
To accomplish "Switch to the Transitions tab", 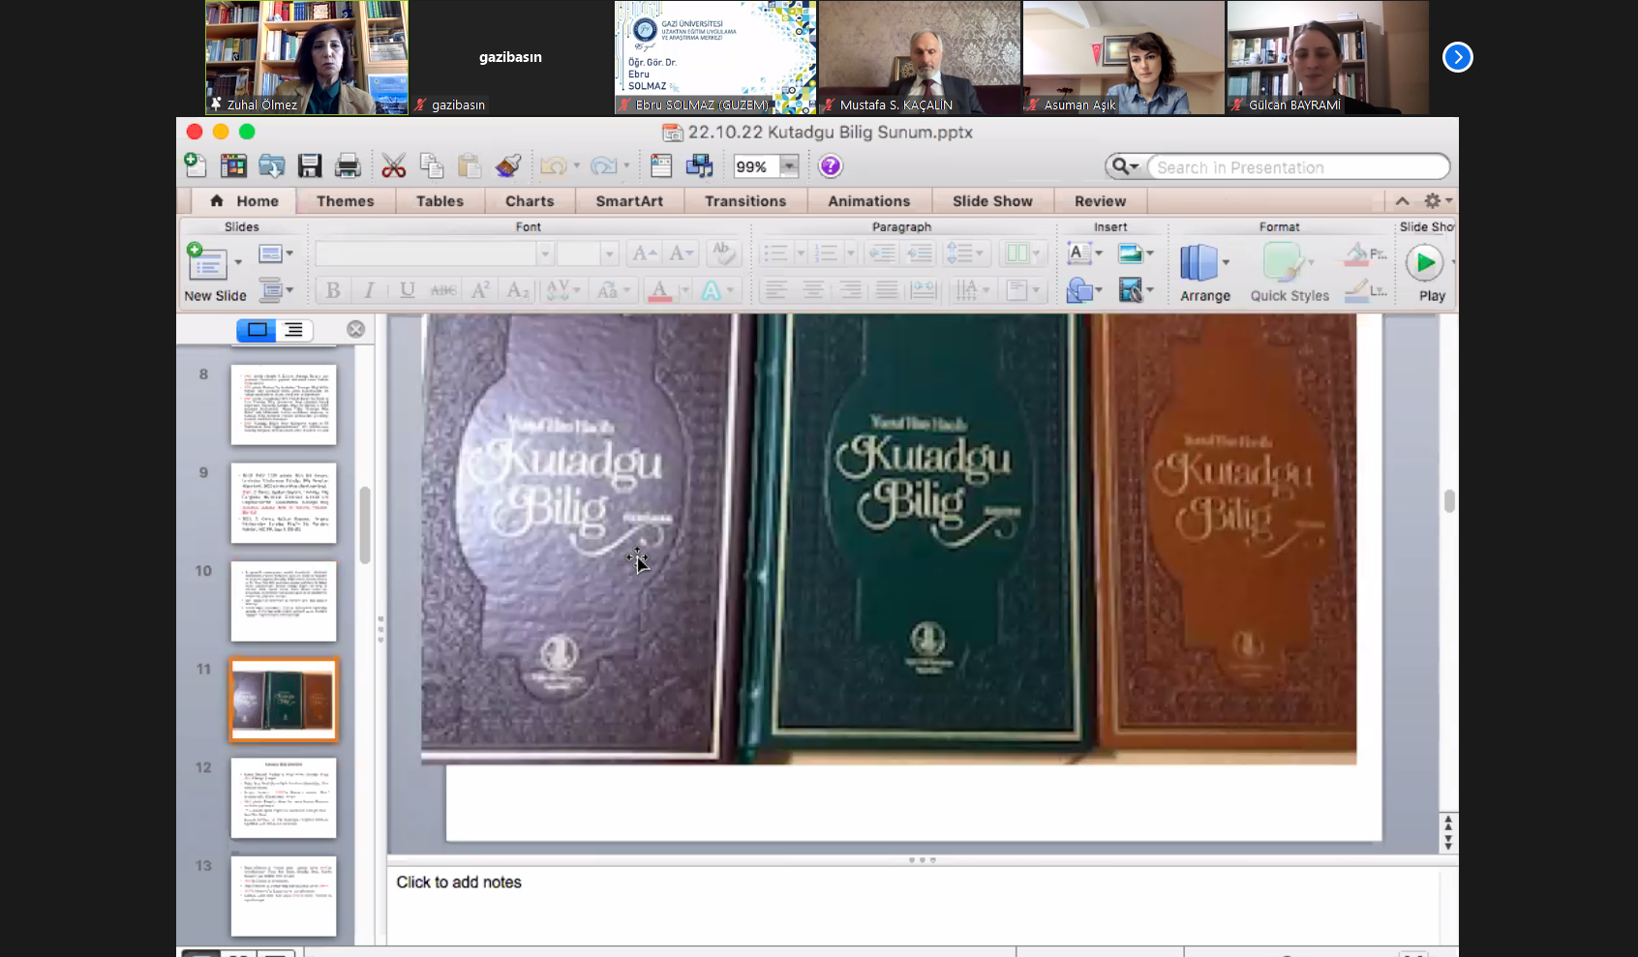I will pyautogui.click(x=744, y=201).
